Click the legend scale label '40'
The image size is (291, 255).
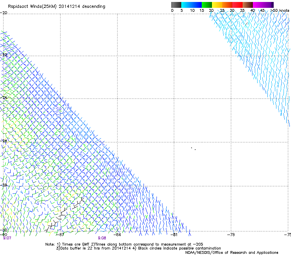[x=252, y=11]
